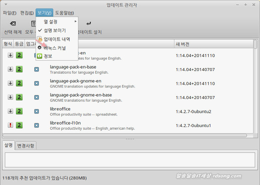Click the red exclamation icon for libreoffice-l10n
260x185 pixels.
pos(10,125)
